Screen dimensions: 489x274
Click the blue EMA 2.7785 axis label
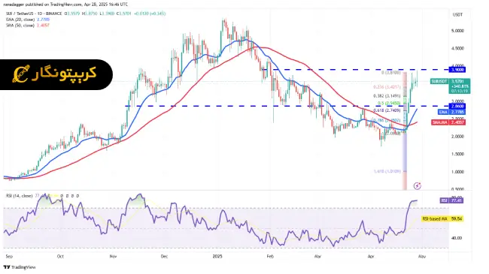(451, 112)
